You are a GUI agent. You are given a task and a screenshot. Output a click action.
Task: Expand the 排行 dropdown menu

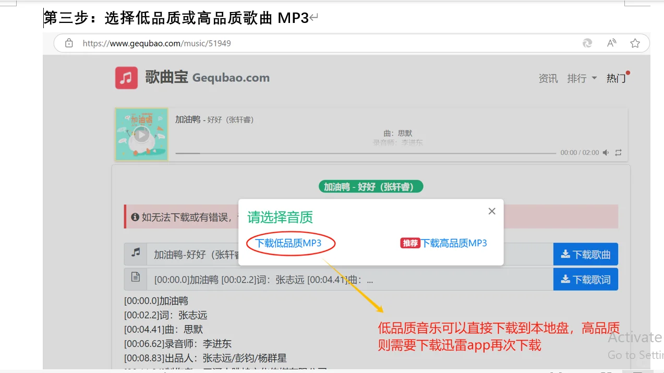[581, 78]
